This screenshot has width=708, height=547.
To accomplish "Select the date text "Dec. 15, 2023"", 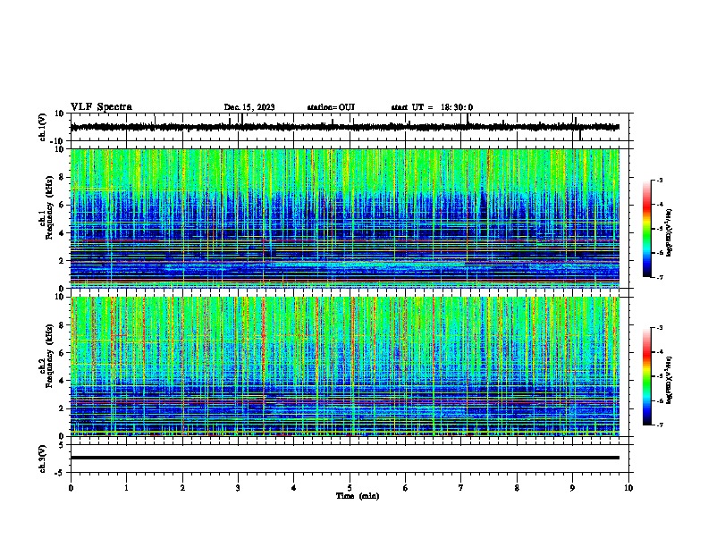I will point(249,107).
